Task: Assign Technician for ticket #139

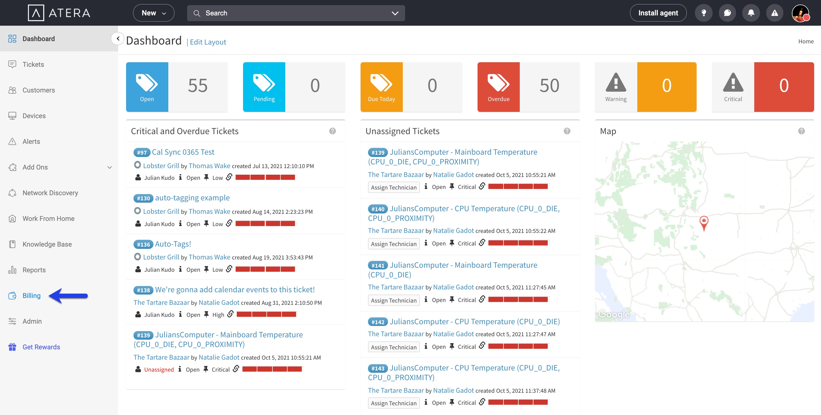Action: 394,187
